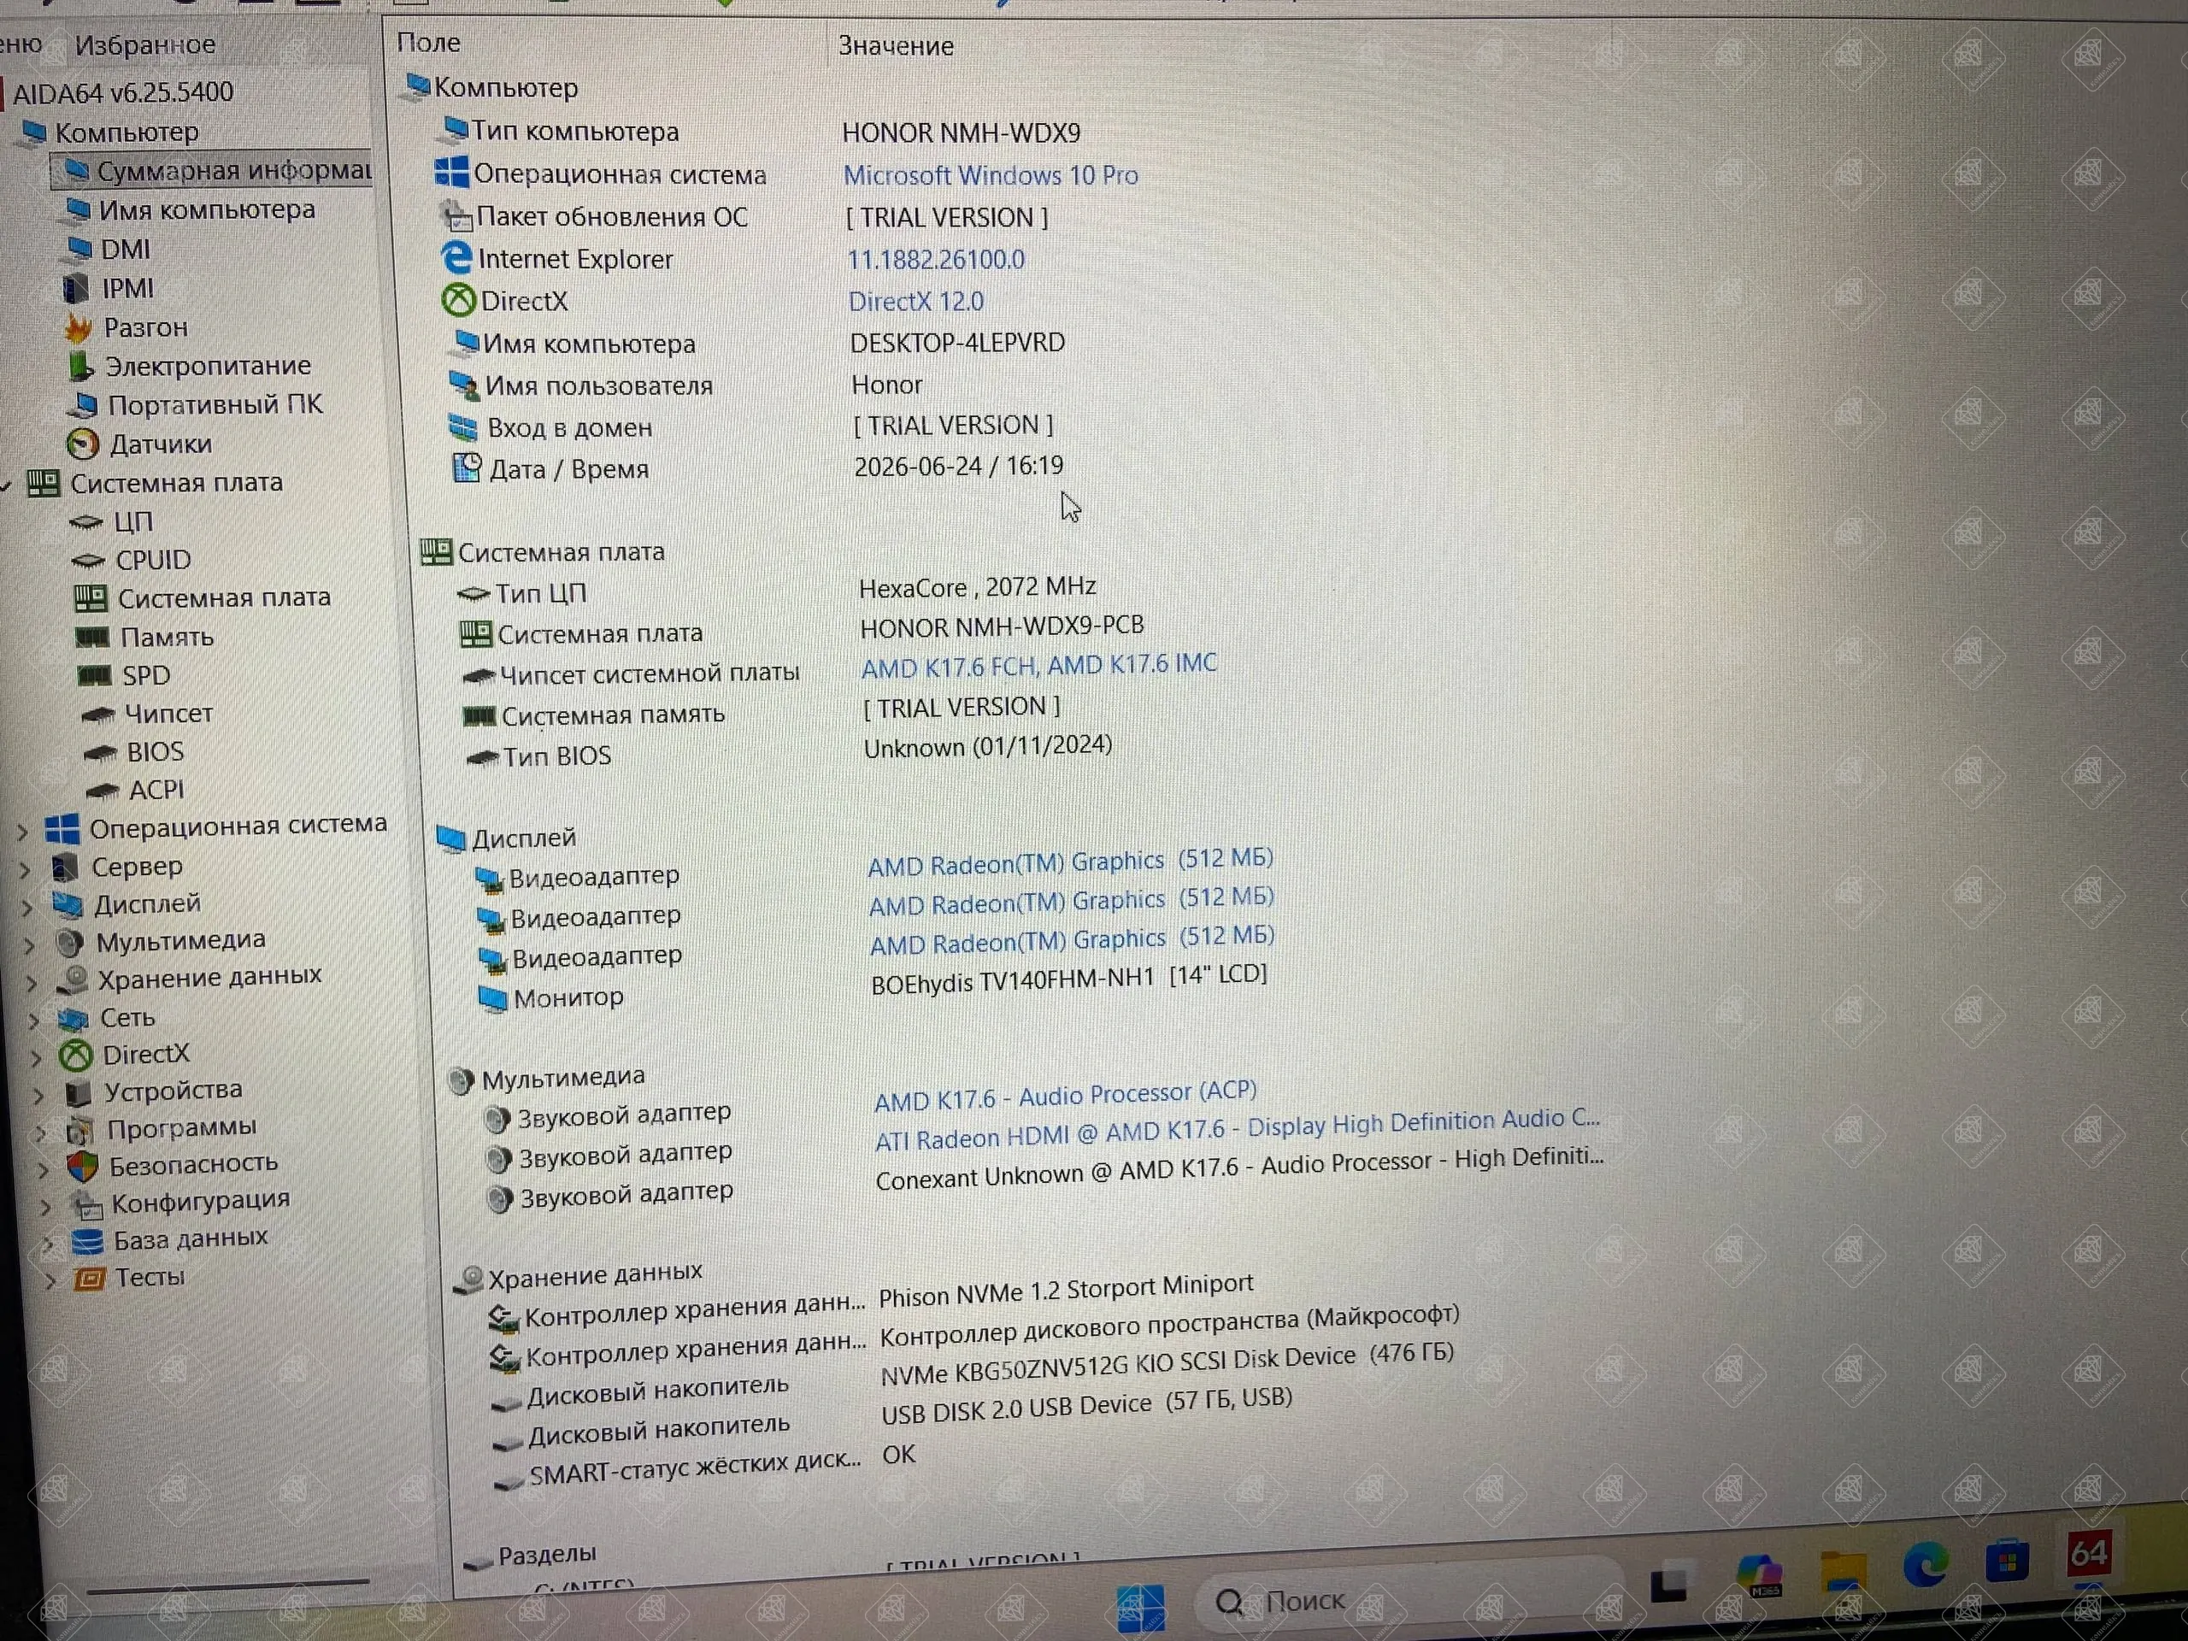Click the Безопасность shield icon
2188x1641 pixels.
[83, 1168]
